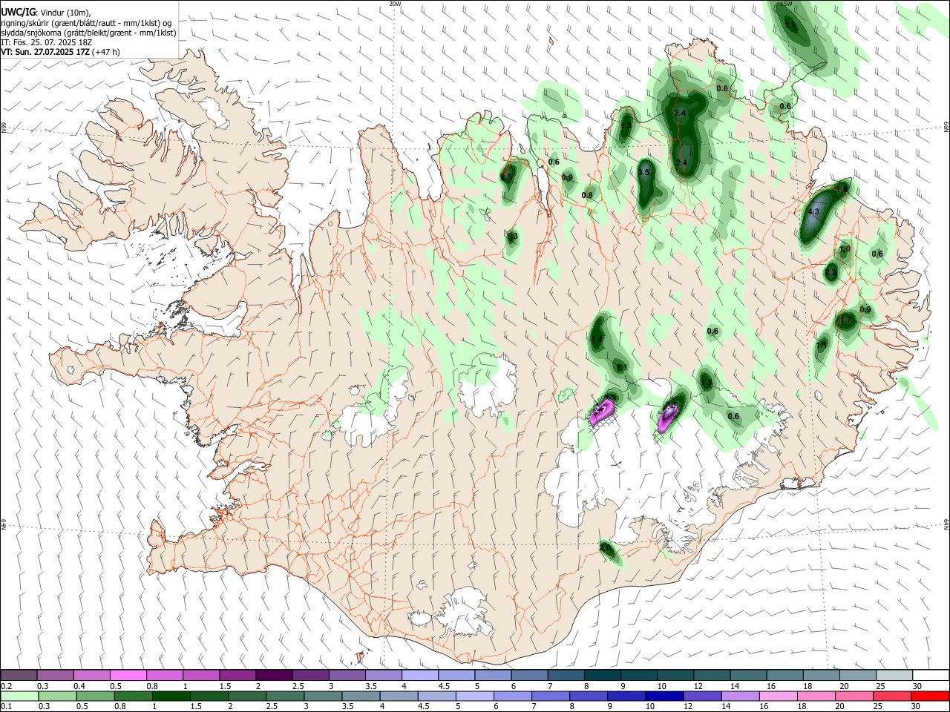Pick the white 30 mm snow swatch
This screenshot has width=950, height=712.
(x=931, y=675)
